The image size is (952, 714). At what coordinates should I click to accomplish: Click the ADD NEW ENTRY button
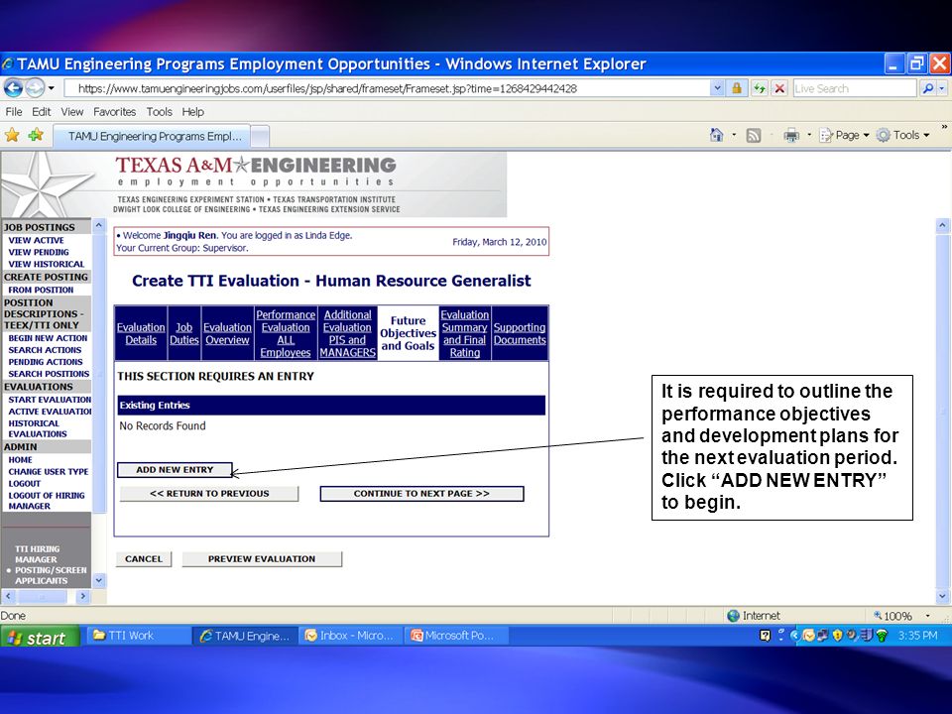(x=175, y=470)
